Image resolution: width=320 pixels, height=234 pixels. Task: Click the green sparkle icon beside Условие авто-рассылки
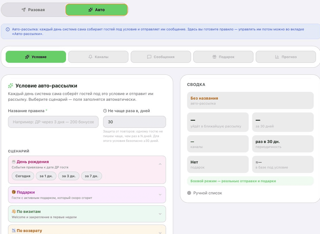pos(11,86)
